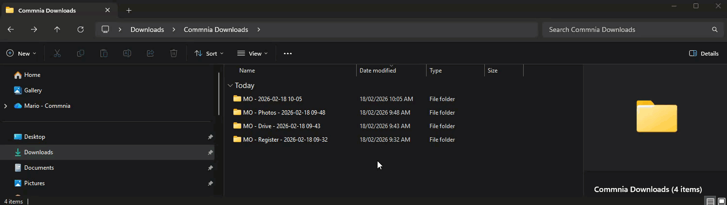Click the Delete trash icon
This screenshot has width=727, height=205.
174,54
